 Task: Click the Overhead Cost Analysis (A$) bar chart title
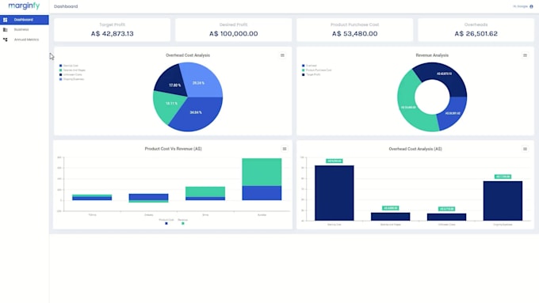tap(415, 149)
